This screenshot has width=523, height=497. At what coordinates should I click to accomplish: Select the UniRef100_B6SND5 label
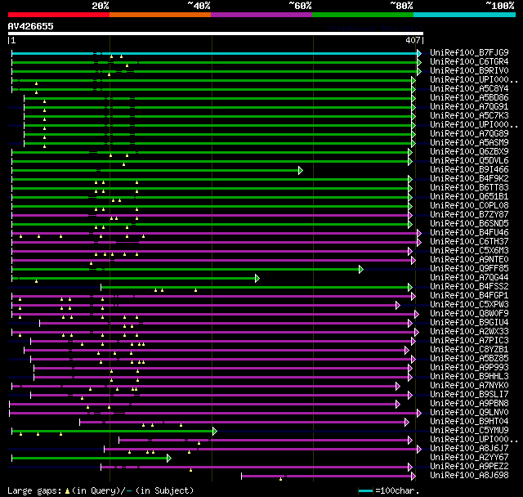pyautogui.click(x=469, y=224)
